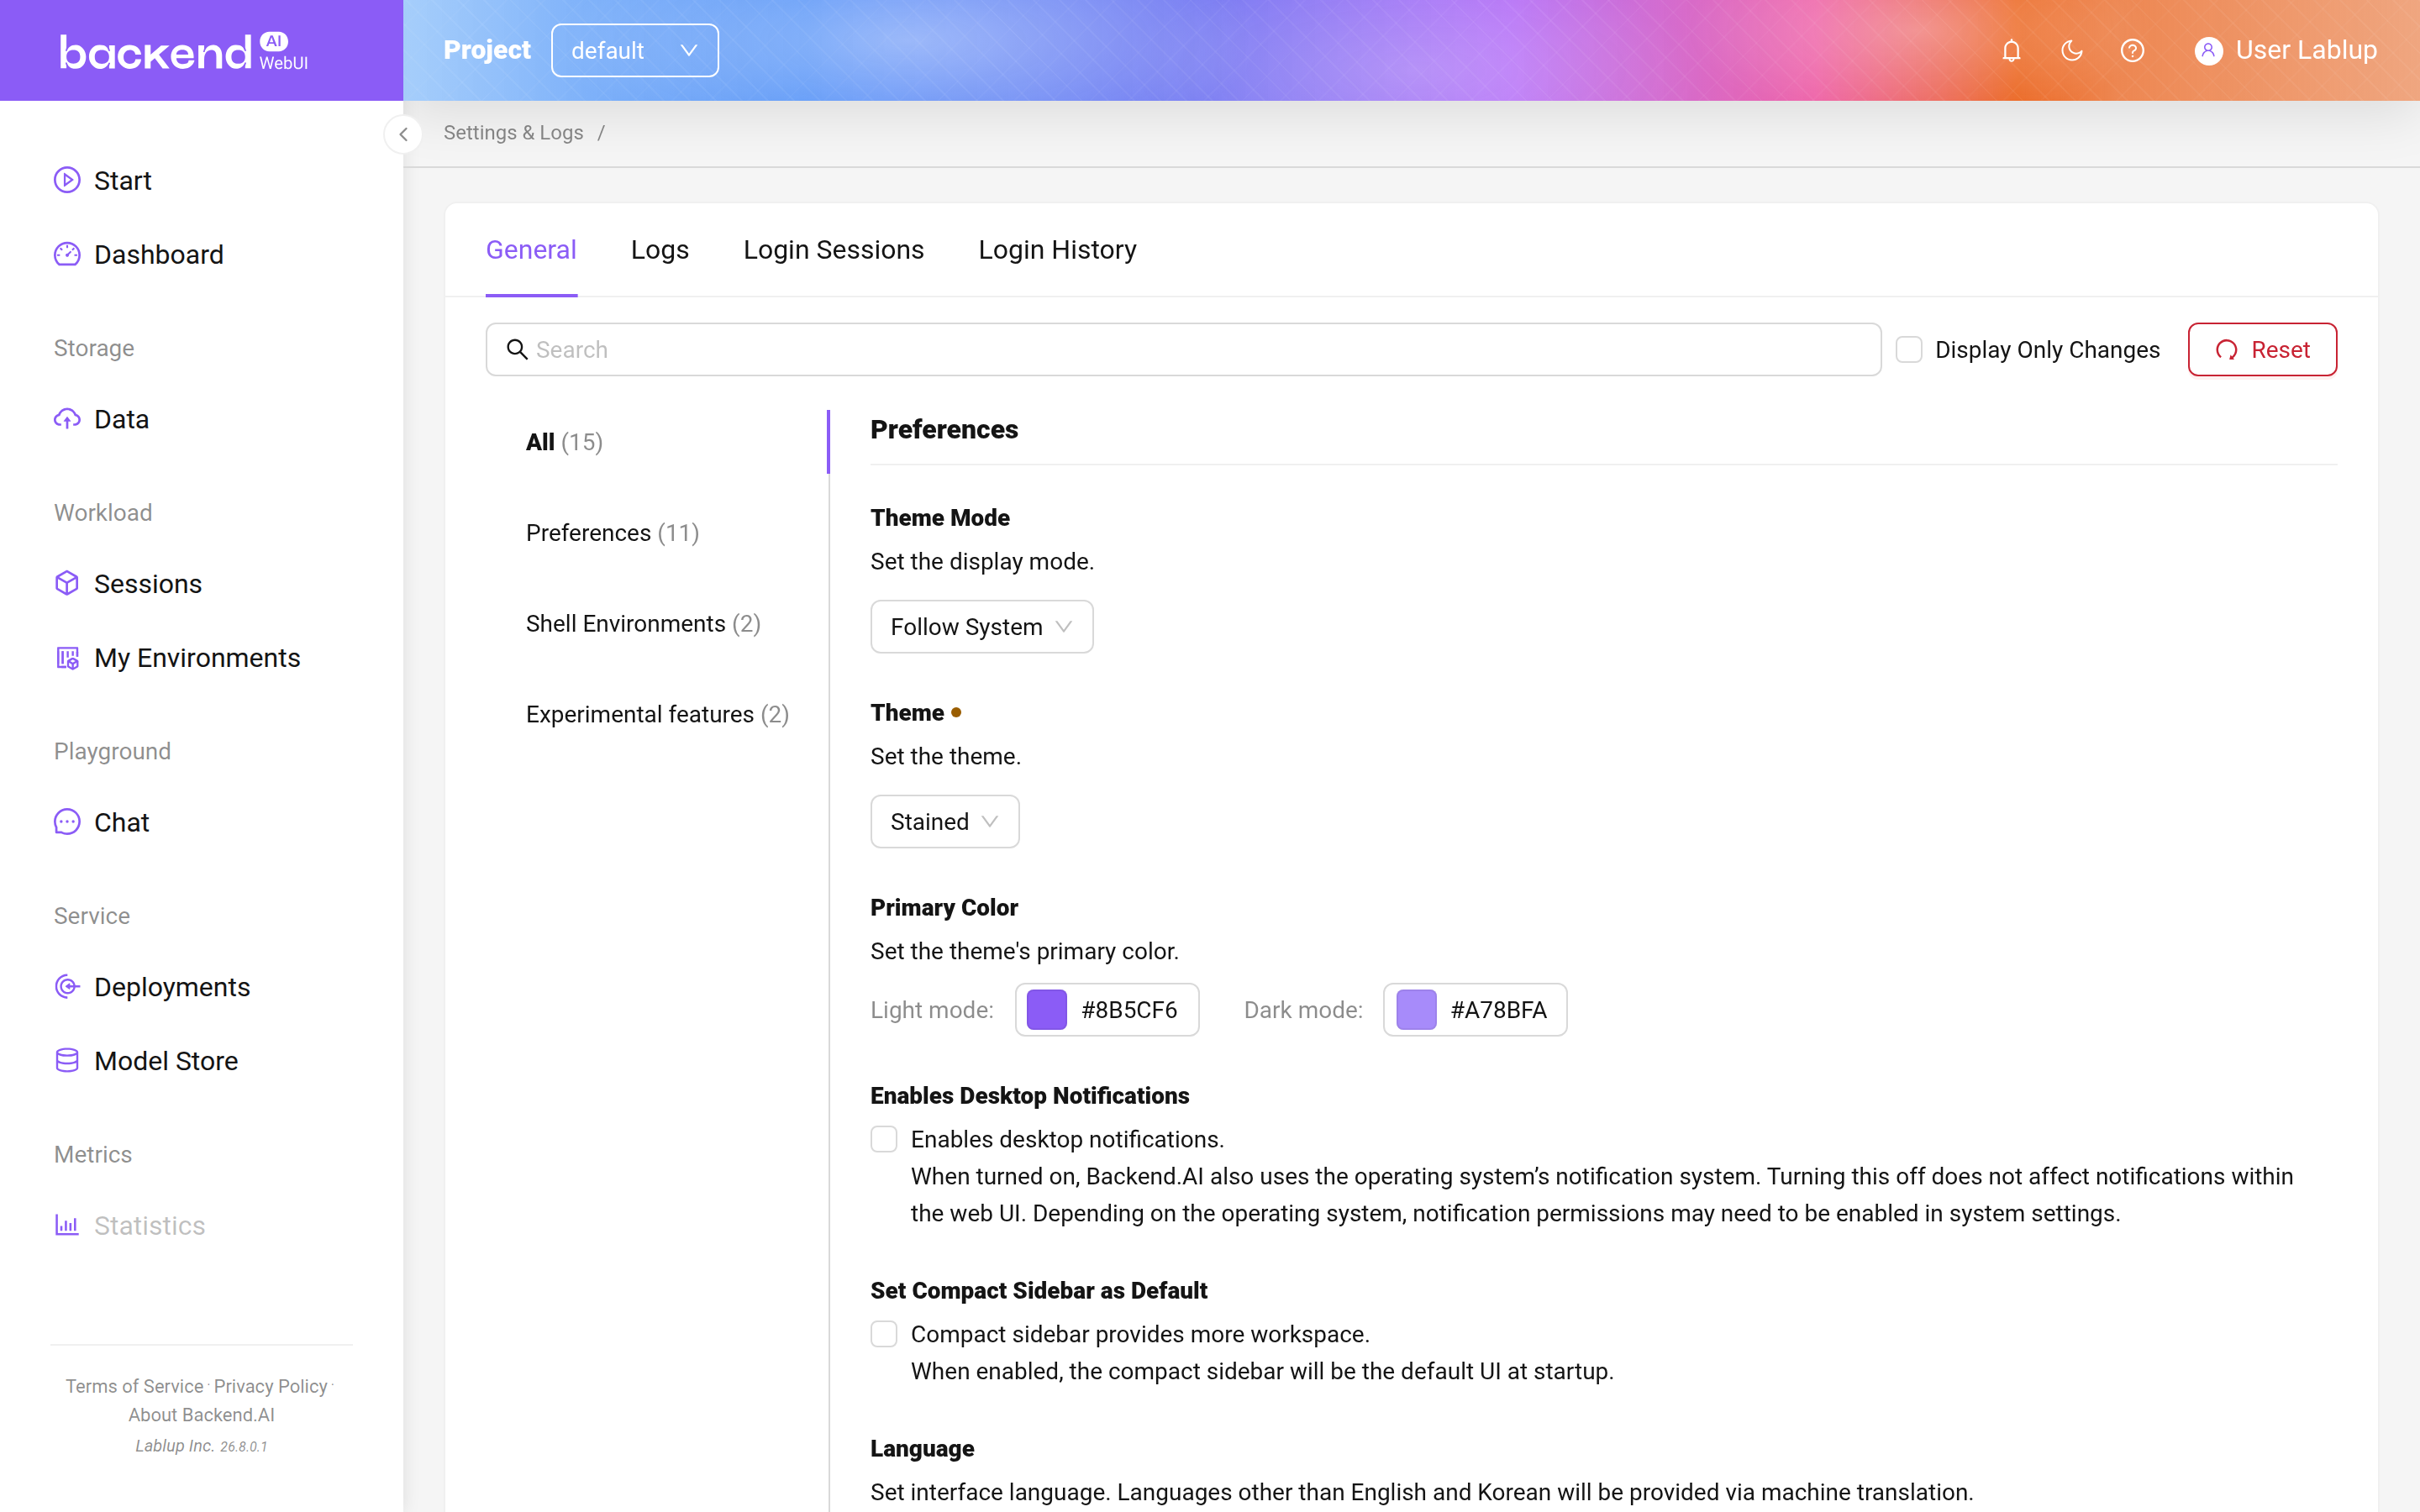Click the refresh icon inside the Reset button
2420x1512 pixels.
(2226, 350)
